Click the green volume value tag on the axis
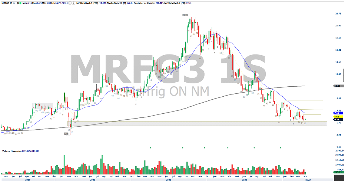The height and width of the screenshot is (183, 345). [337, 172]
